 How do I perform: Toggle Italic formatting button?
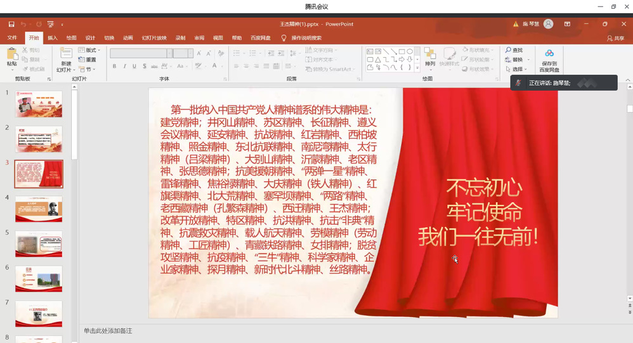(124, 66)
